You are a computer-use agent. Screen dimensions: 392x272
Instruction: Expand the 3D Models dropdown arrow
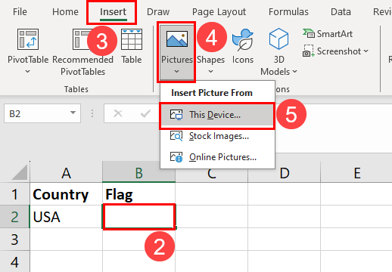coord(294,72)
